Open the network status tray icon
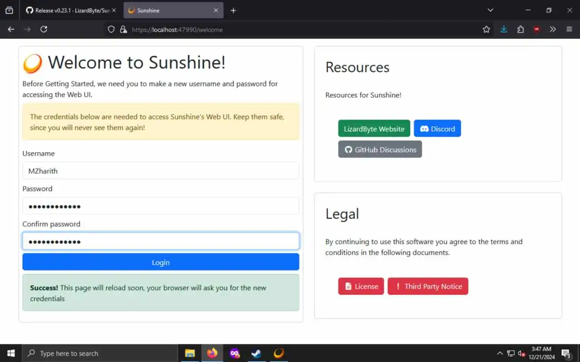This screenshot has height=362, width=580. point(511,353)
